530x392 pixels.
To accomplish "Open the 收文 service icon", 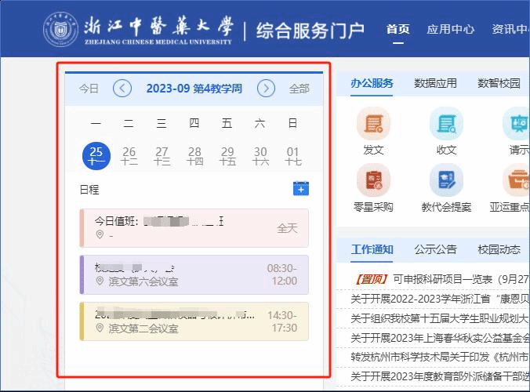I will (446, 124).
